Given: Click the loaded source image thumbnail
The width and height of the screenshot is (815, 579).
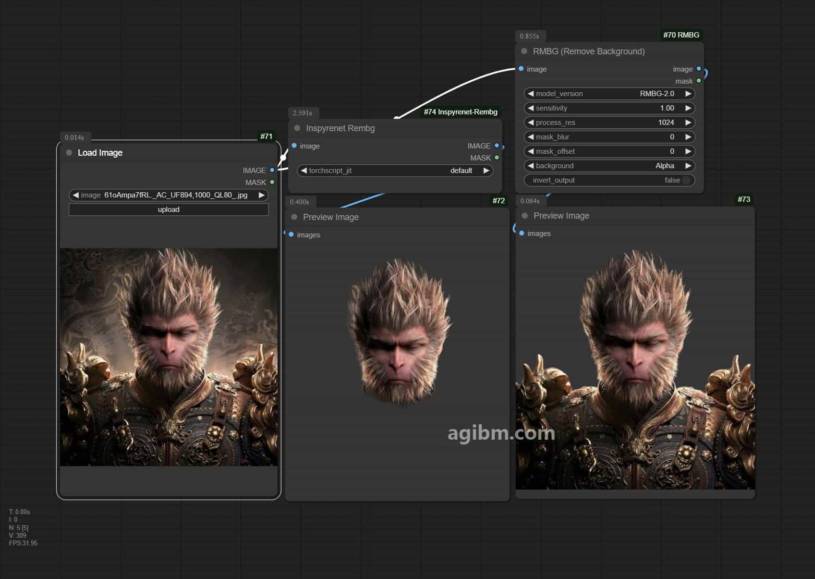Looking at the screenshot, I should point(169,357).
